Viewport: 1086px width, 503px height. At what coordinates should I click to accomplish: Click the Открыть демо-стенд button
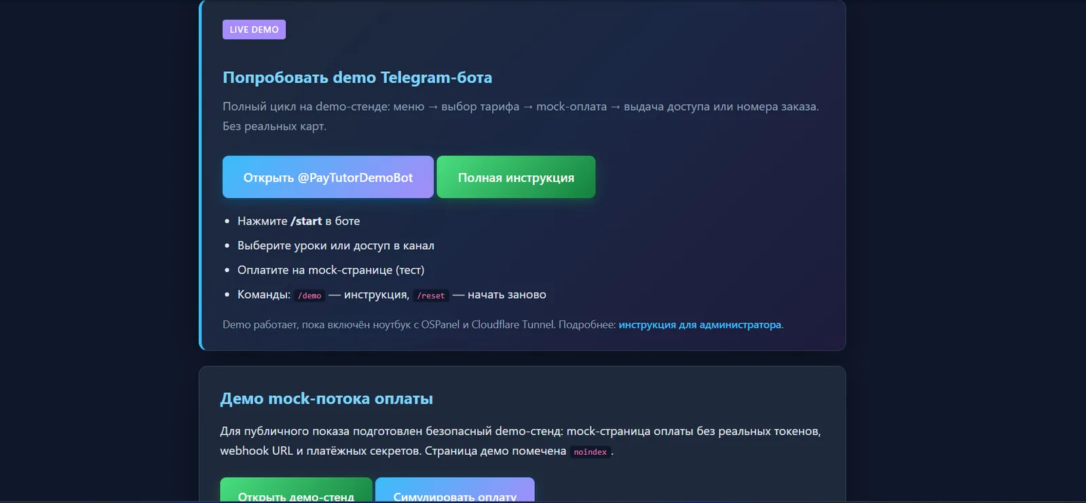click(x=296, y=491)
